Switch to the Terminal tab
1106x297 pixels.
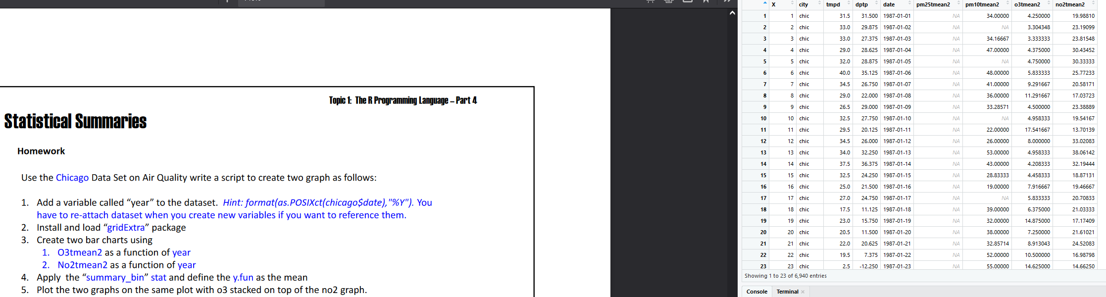[x=787, y=292]
